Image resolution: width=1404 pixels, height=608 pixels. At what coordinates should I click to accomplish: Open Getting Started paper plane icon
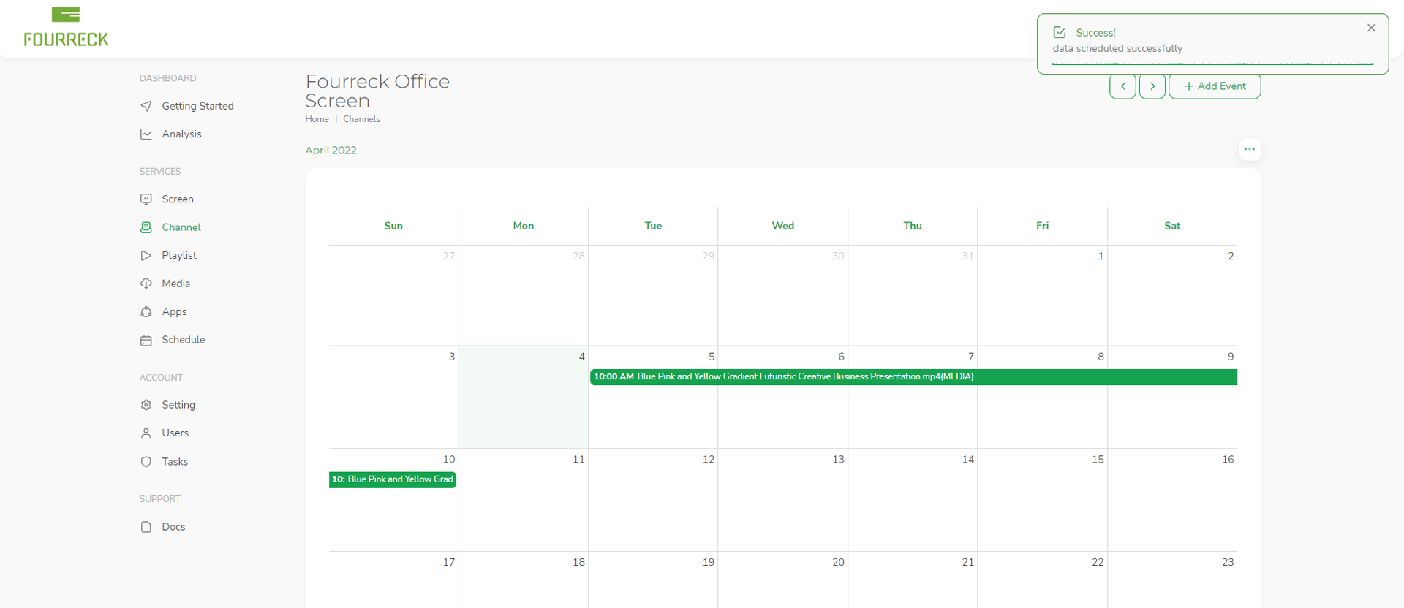tap(146, 106)
